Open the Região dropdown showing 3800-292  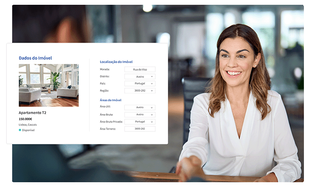pos(140,90)
